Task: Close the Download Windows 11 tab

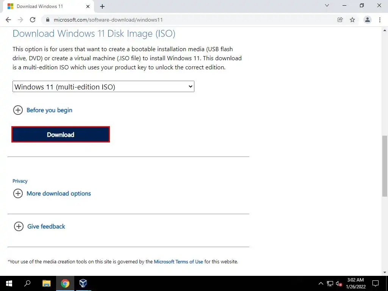Action: coord(88,6)
